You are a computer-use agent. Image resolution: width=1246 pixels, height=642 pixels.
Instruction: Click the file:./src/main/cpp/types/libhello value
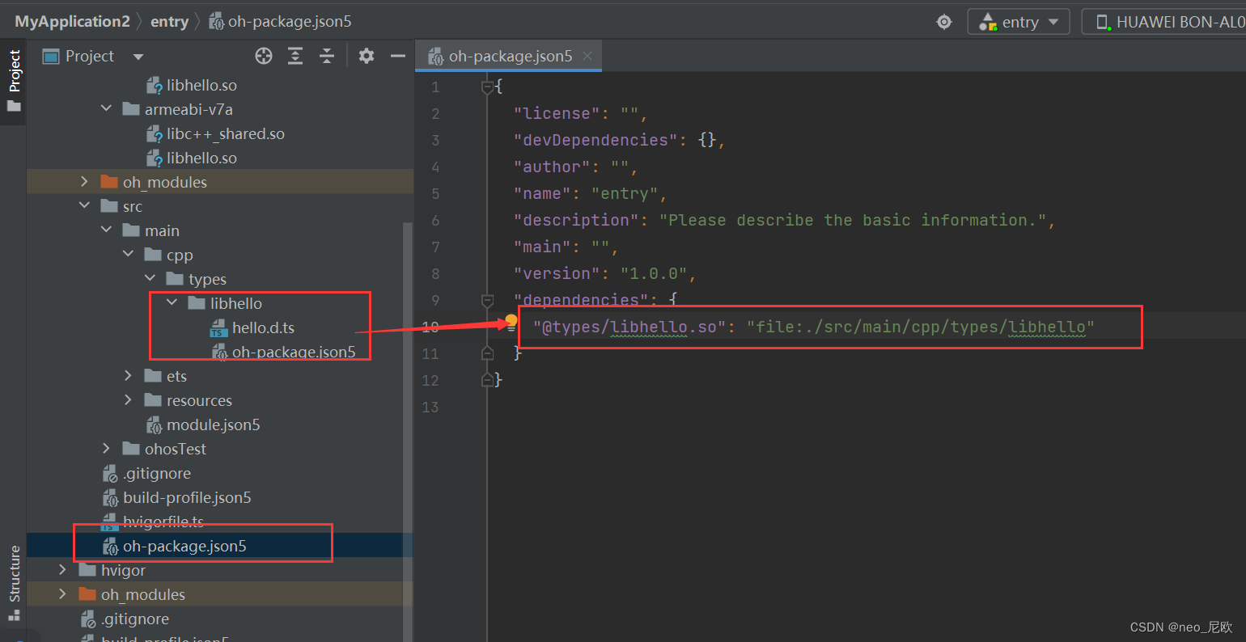tap(920, 327)
